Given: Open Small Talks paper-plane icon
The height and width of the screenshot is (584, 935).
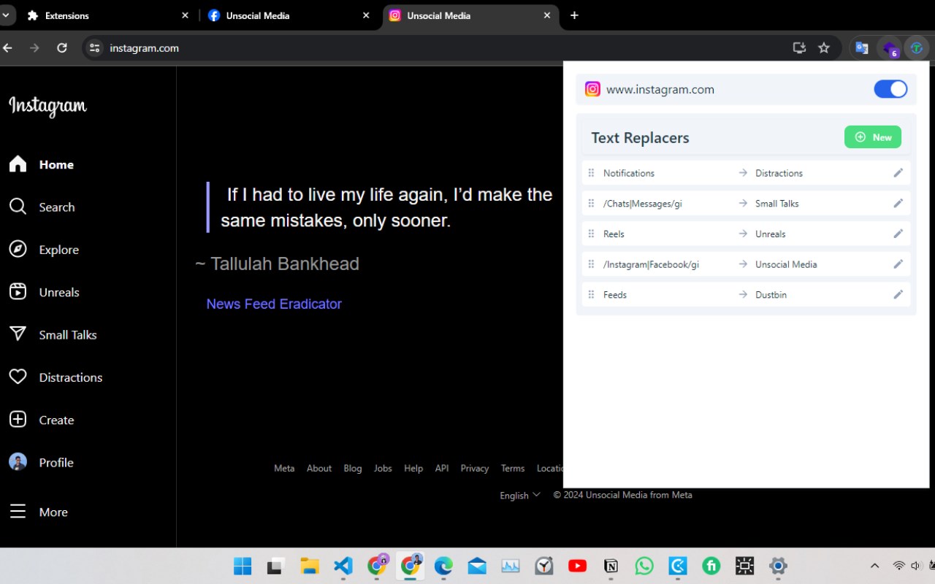Looking at the screenshot, I should coord(18,334).
